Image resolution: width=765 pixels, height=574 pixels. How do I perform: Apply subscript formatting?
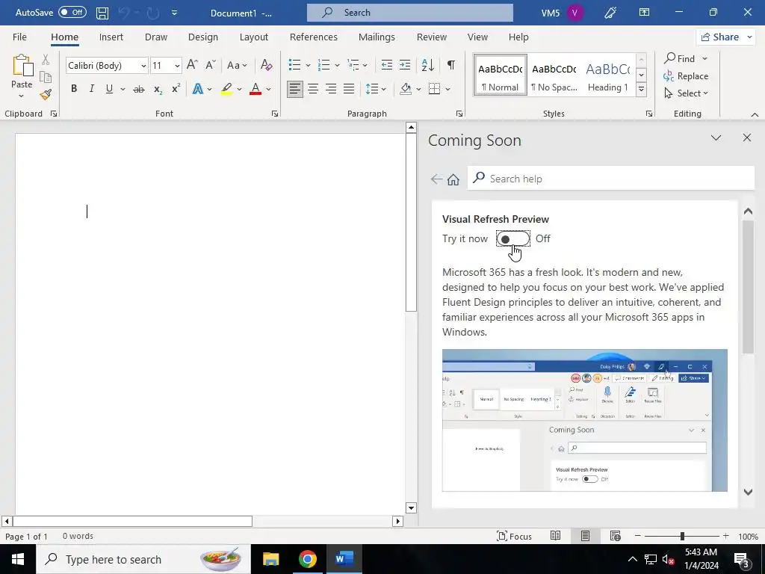tap(158, 89)
